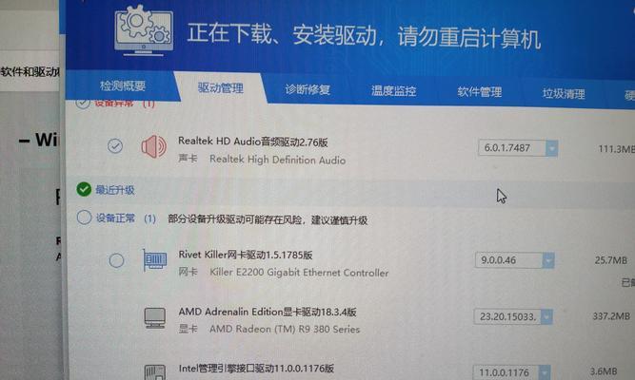
Task: Toggle the 设备正常 group checkbox
Action: tap(84, 218)
